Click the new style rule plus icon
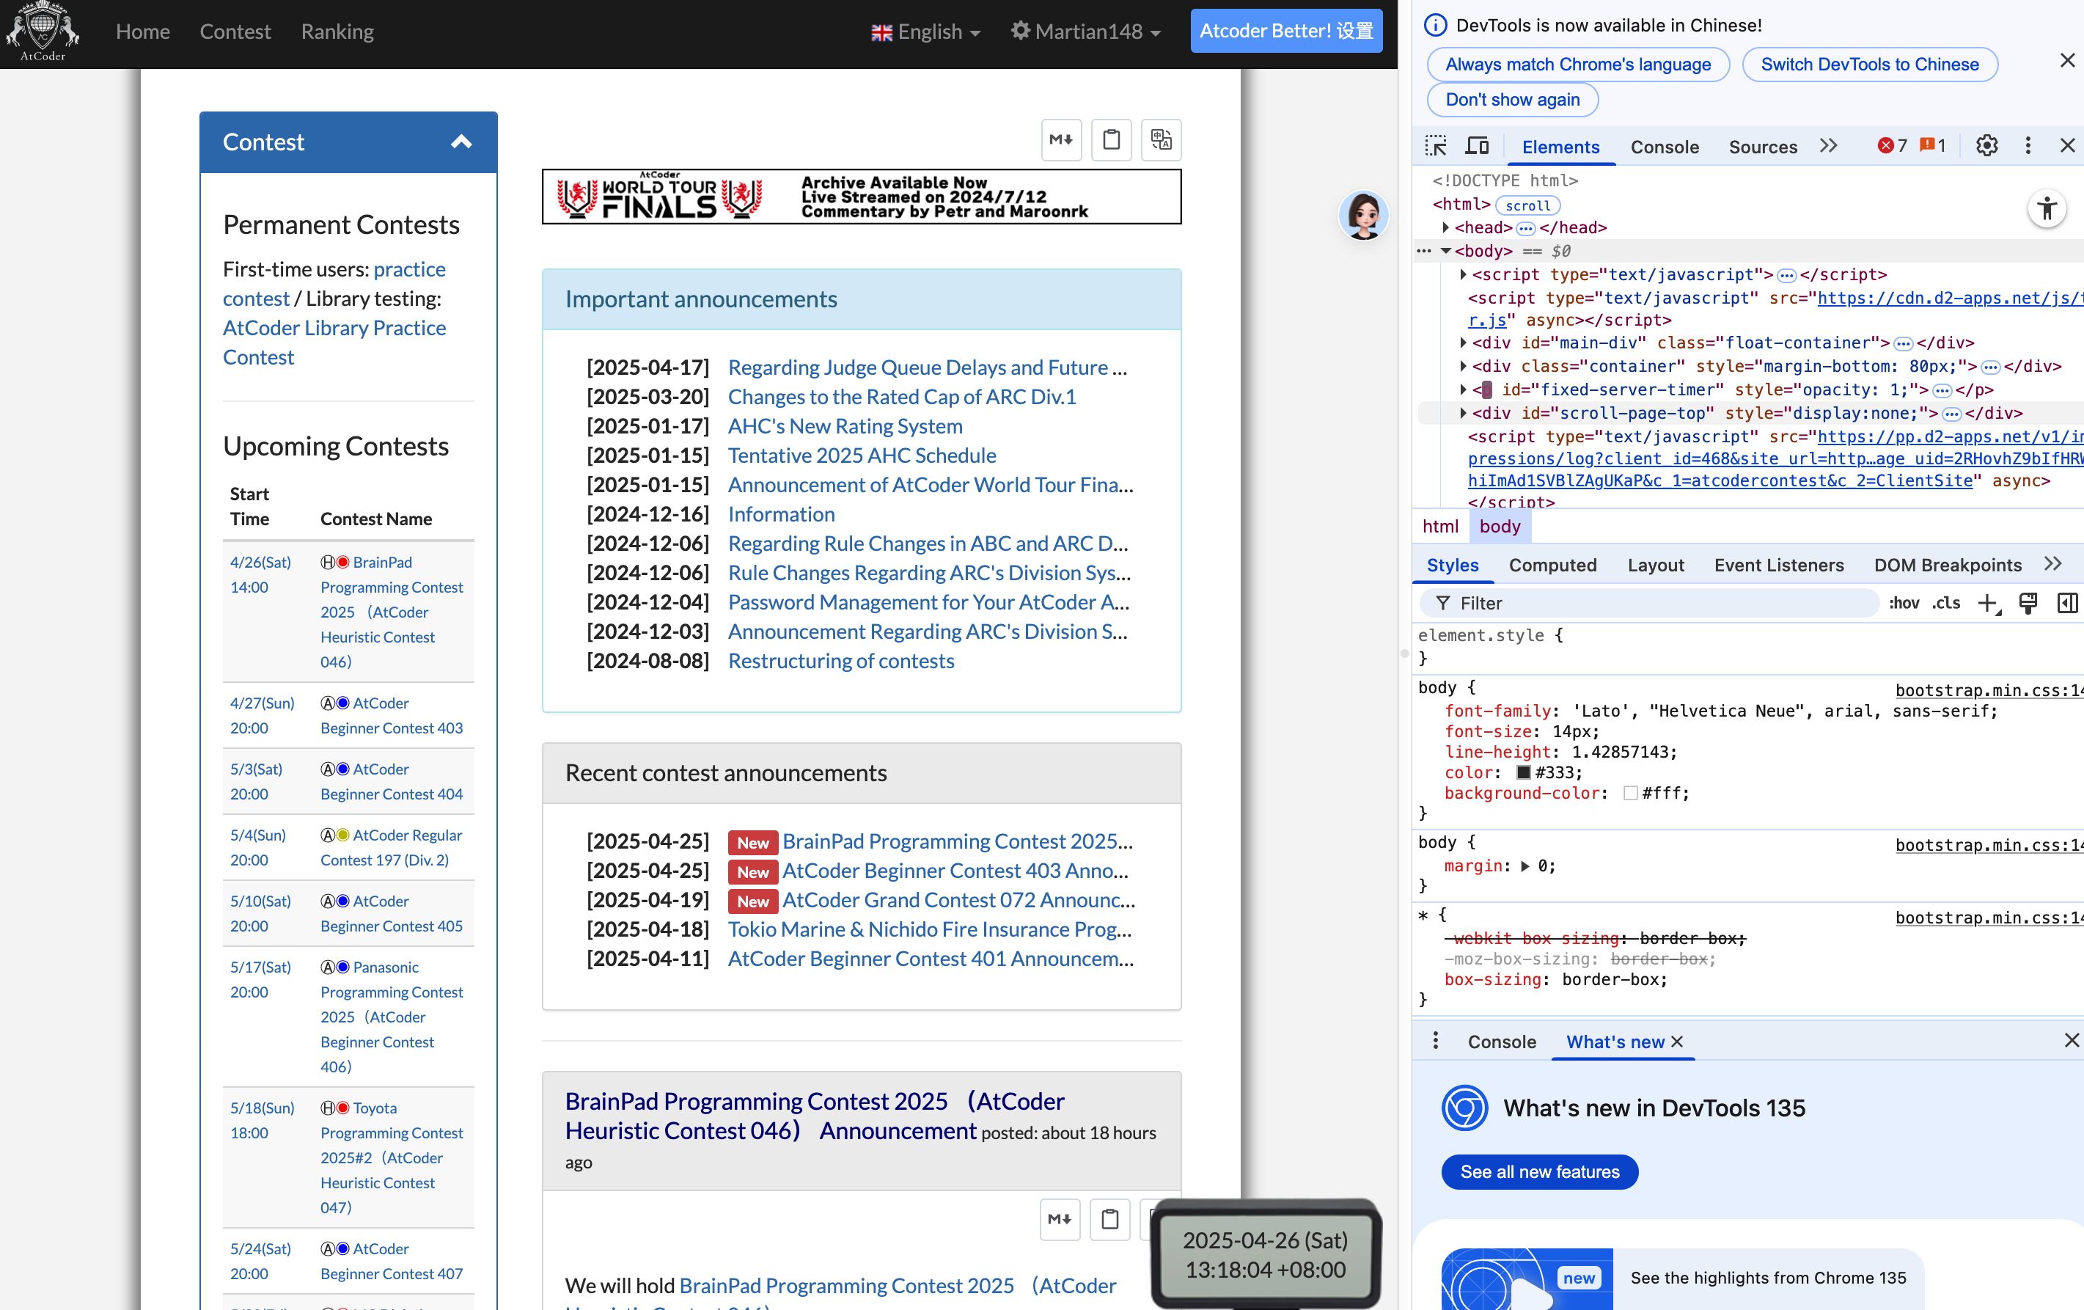 tap(1988, 604)
